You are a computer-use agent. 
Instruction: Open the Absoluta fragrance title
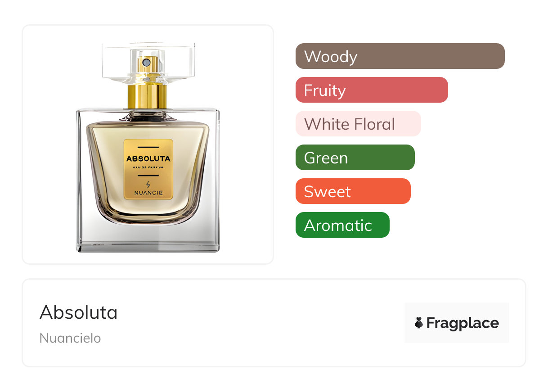[x=79, y=312]
